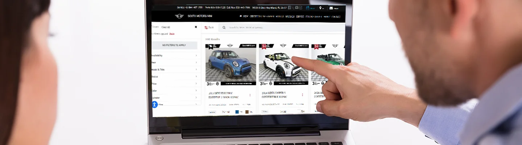Expand the Price filter
The height and width of the screenshot is (145, 522).
176,83
